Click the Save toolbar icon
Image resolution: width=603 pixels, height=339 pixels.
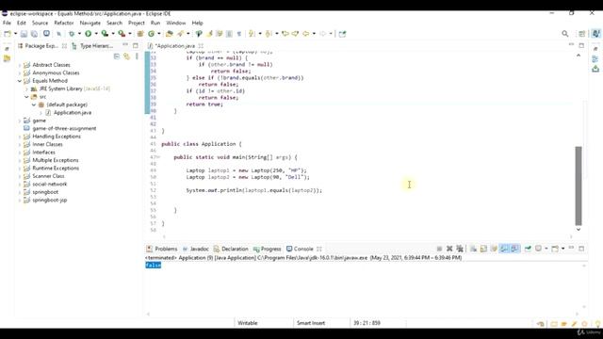24,34
